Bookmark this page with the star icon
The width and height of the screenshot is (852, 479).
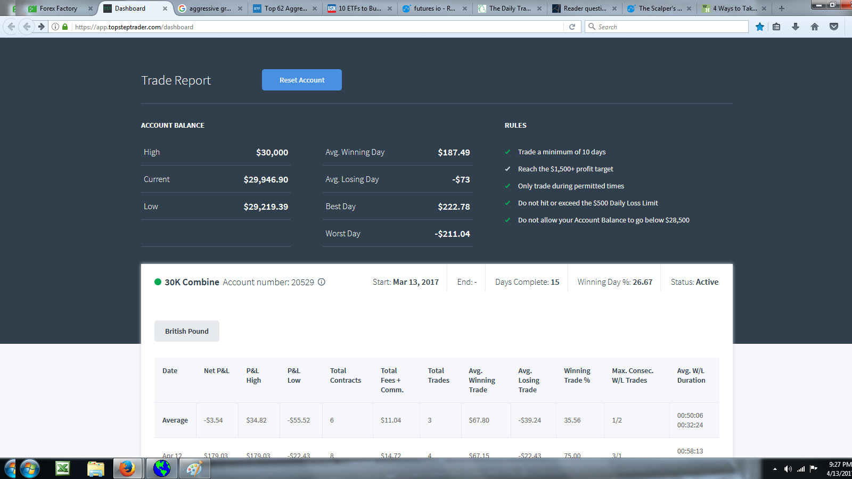[x=760, y=27]
